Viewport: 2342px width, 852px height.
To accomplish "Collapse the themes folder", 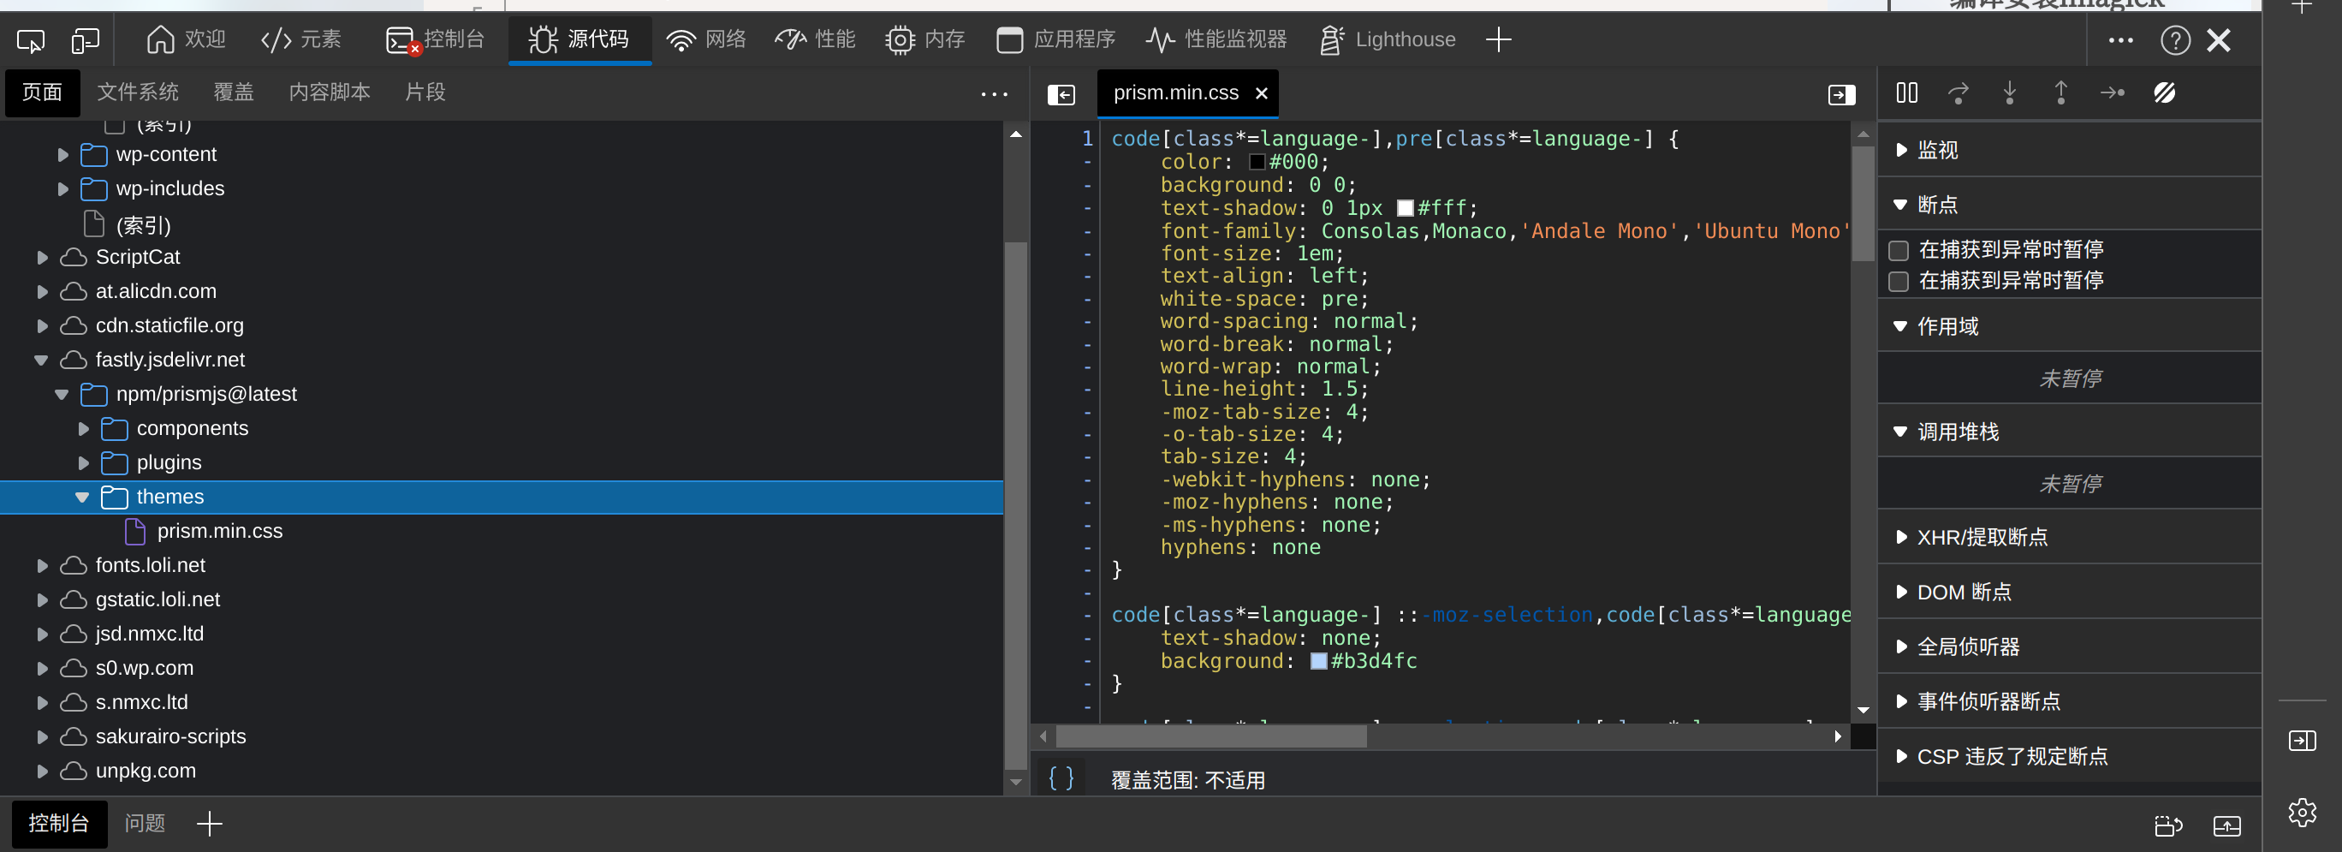I will [x=83, y=497].
